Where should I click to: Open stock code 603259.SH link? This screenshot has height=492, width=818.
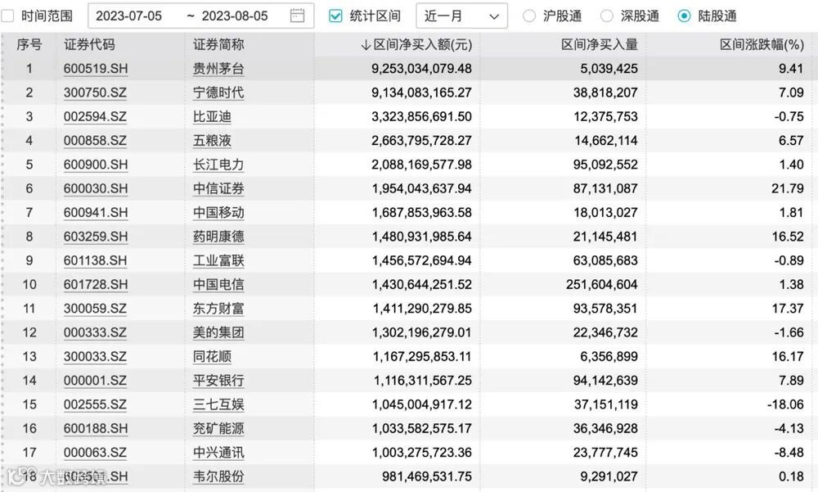[96, 237]
